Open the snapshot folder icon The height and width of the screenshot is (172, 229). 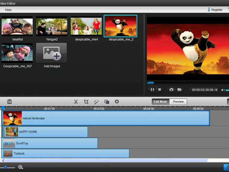179,89
